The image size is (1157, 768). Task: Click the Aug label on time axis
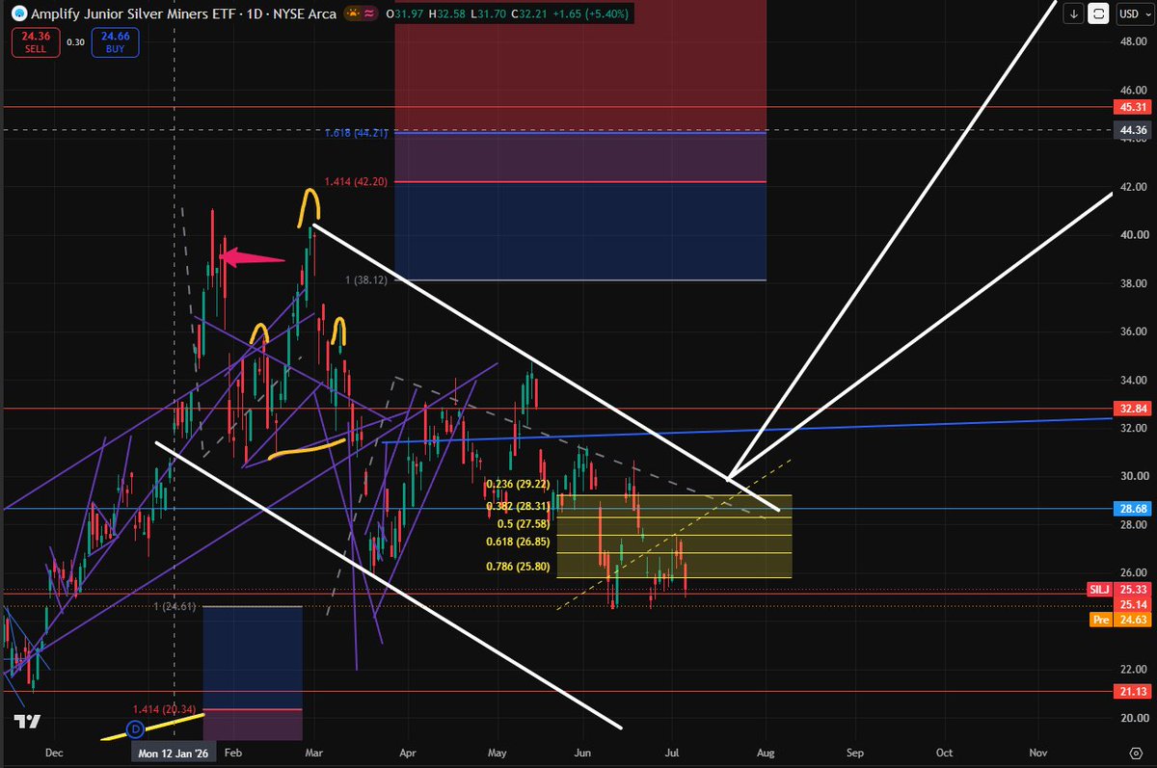[766, 753]
